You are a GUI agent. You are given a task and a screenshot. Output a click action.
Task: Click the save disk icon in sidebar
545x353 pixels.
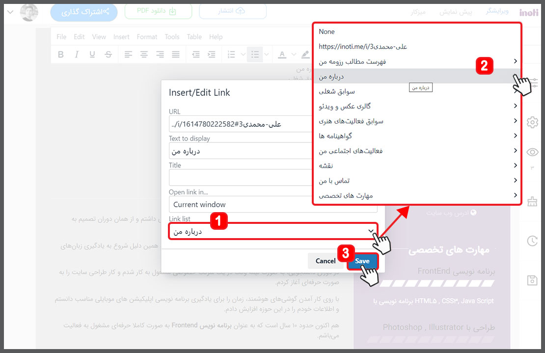tap(532, 280)
